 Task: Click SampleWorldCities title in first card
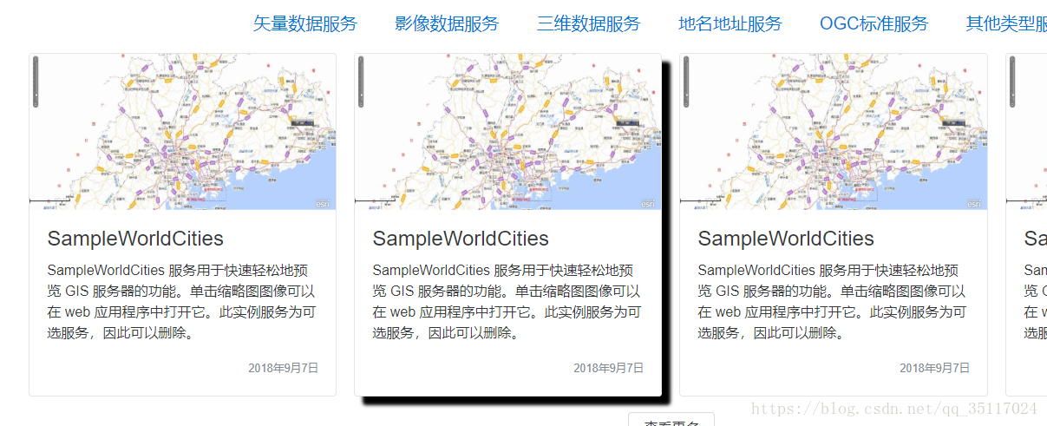[135, 239]
